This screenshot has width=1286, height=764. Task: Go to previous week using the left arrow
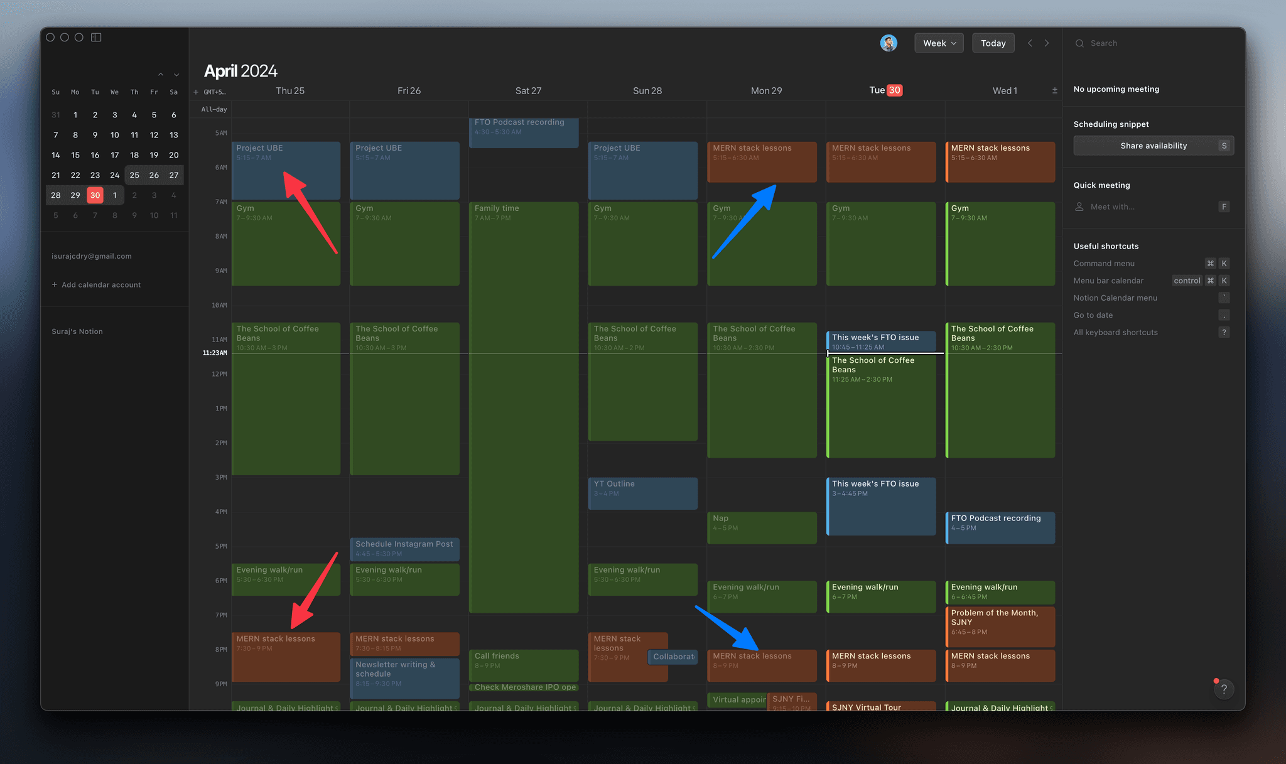pos(1030,43)
